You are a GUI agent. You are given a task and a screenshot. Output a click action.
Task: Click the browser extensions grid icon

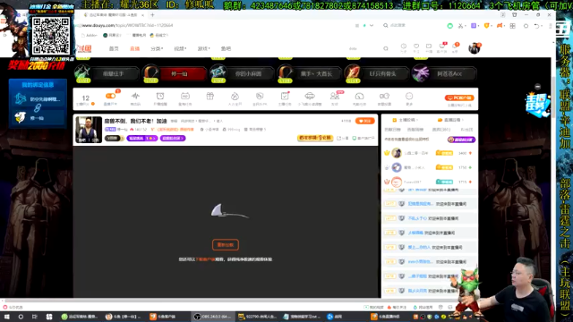point(513,26)
